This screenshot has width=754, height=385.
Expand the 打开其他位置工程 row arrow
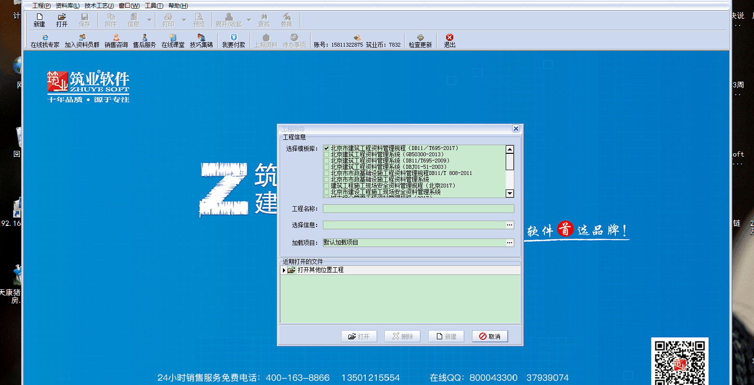coord(284,271)
